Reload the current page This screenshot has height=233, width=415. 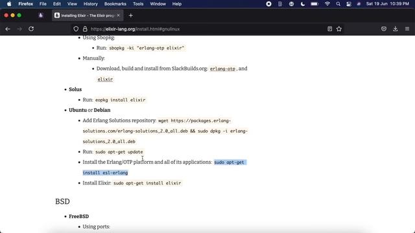(x=31, y=29)
